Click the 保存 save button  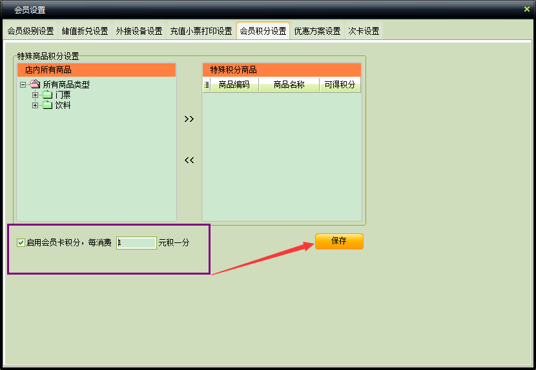pyautogui.click(x=339, y=241)
